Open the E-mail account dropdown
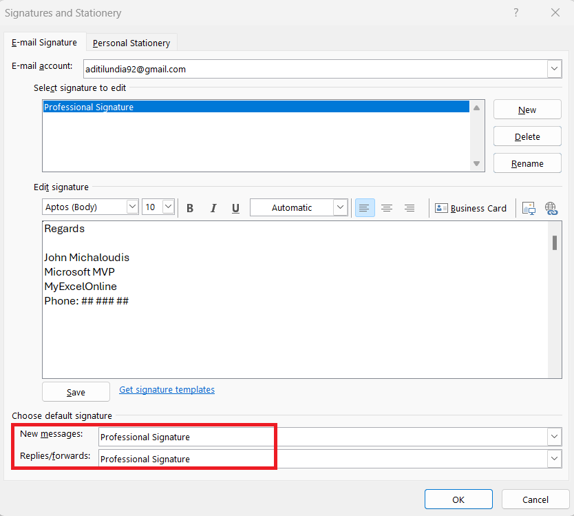The height and width of the screenshot is (516, 574). (554, 69)
